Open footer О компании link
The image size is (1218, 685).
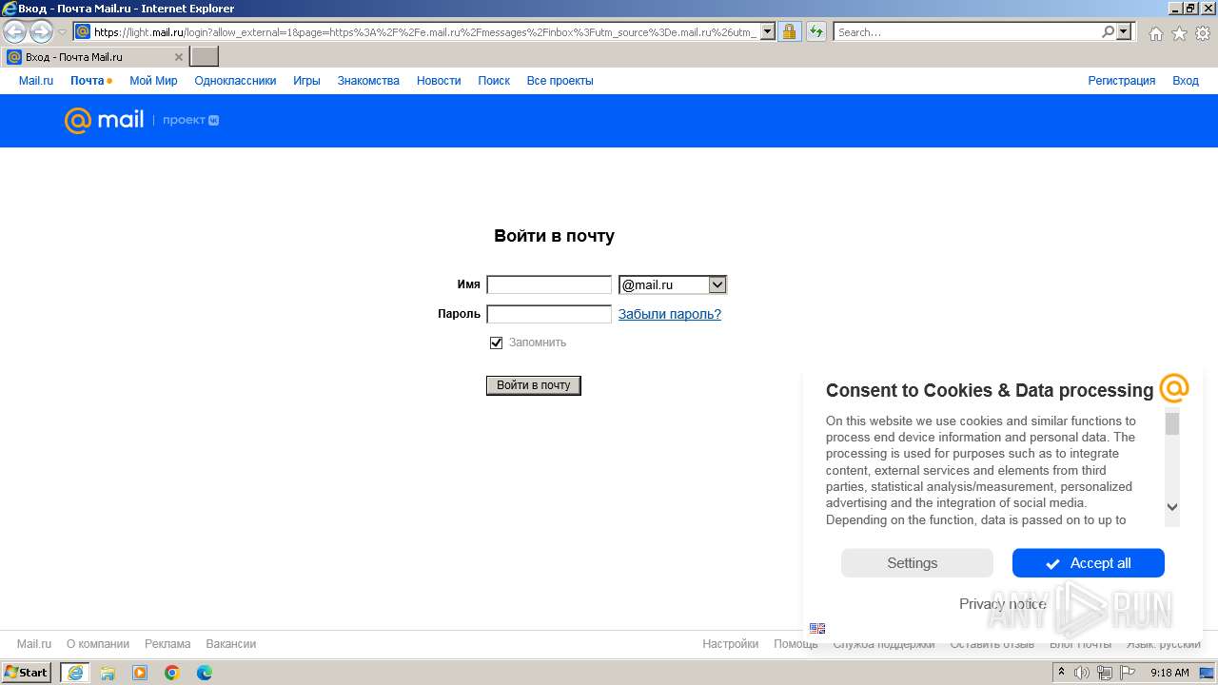point(98,644)
